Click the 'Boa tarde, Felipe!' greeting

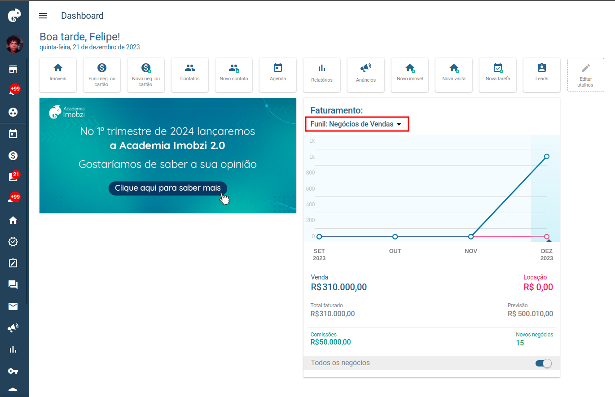coord(80,37)
